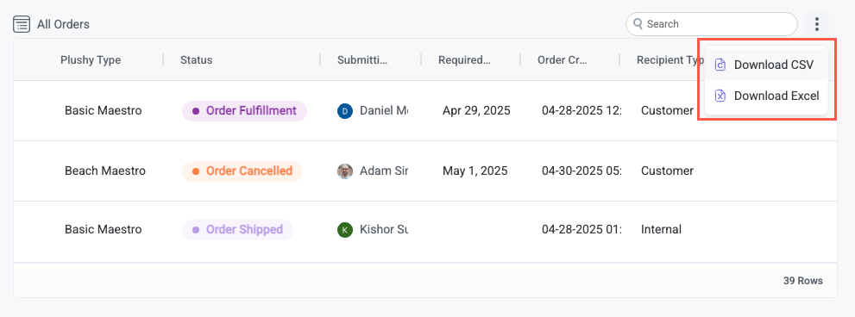
Task: Open the Beach Maestro order row
Action: coord(425,171)
